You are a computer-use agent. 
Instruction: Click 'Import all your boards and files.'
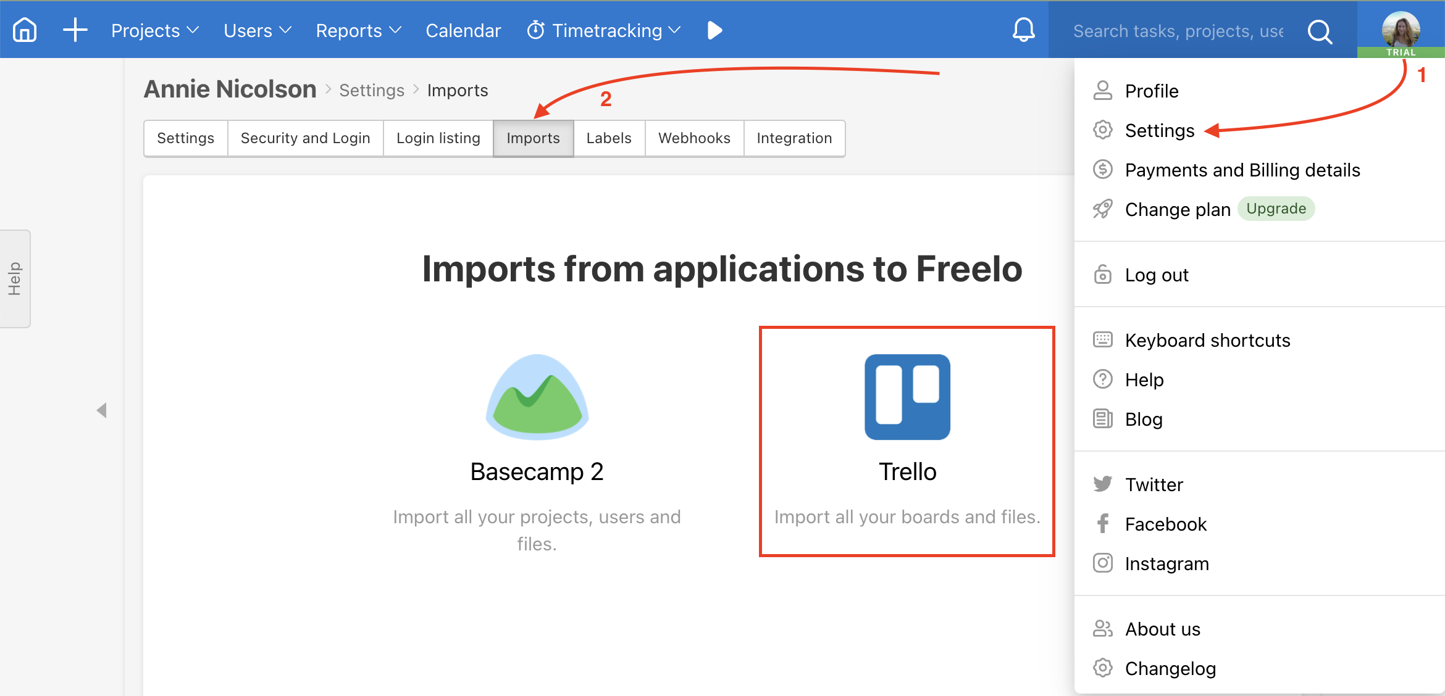(x=907, y=516)
